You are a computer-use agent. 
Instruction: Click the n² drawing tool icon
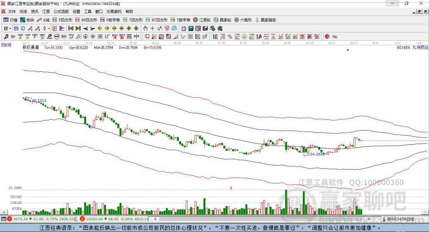[x=71, y=36]
